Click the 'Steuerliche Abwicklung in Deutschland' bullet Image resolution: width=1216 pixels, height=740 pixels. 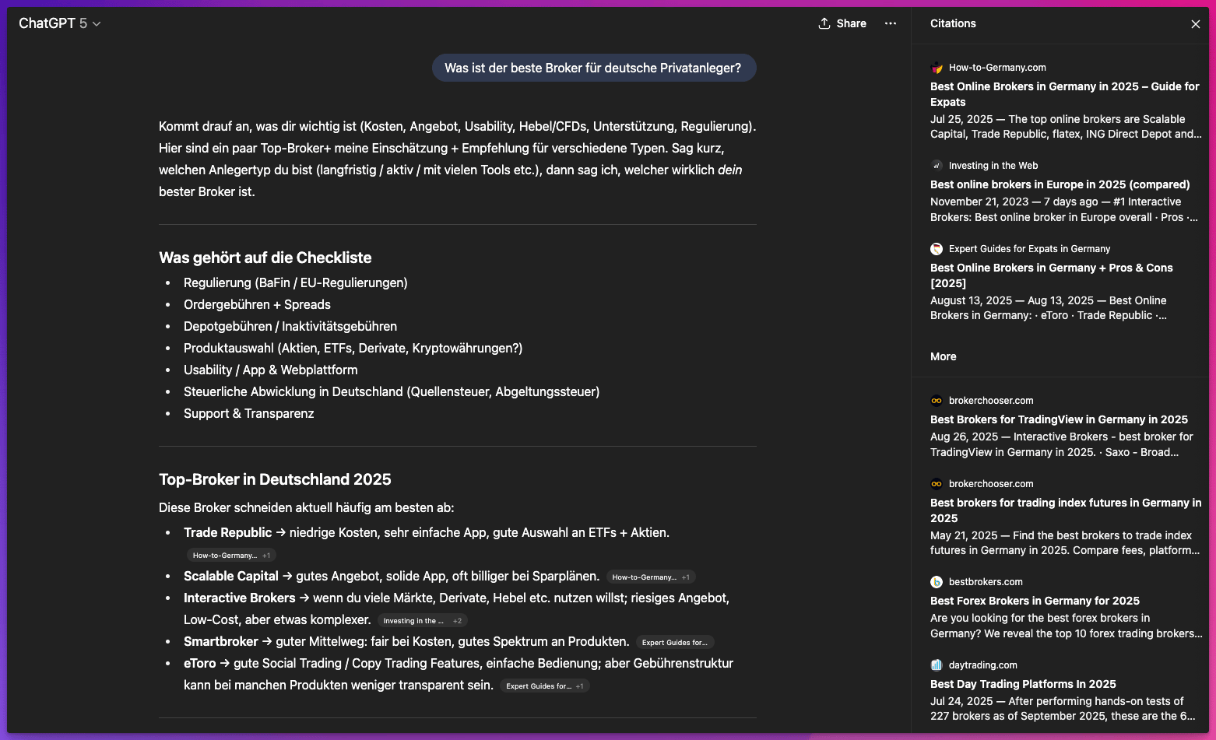[392, 392]
